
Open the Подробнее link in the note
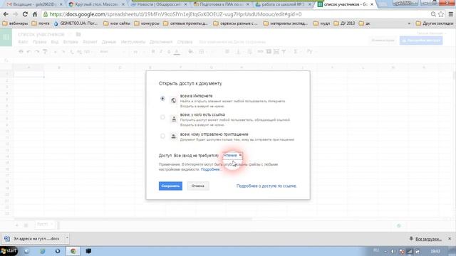click(x=210, y=169)
